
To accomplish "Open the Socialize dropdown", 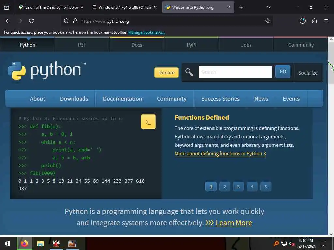I will click(x=308, y=73).
